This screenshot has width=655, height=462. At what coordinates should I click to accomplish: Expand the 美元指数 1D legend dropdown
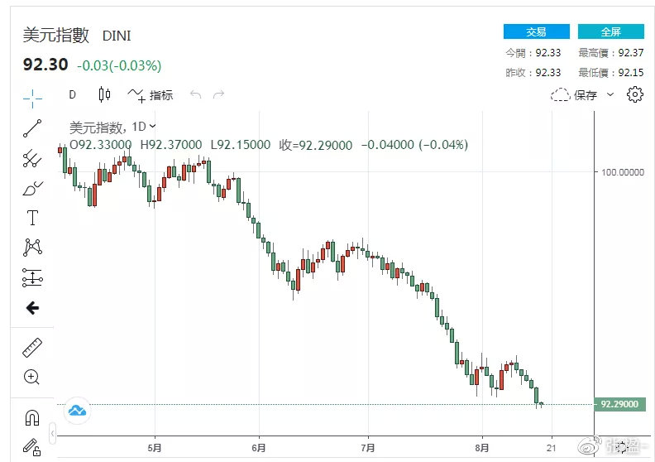pyautogui.click(x=152, y=126)
